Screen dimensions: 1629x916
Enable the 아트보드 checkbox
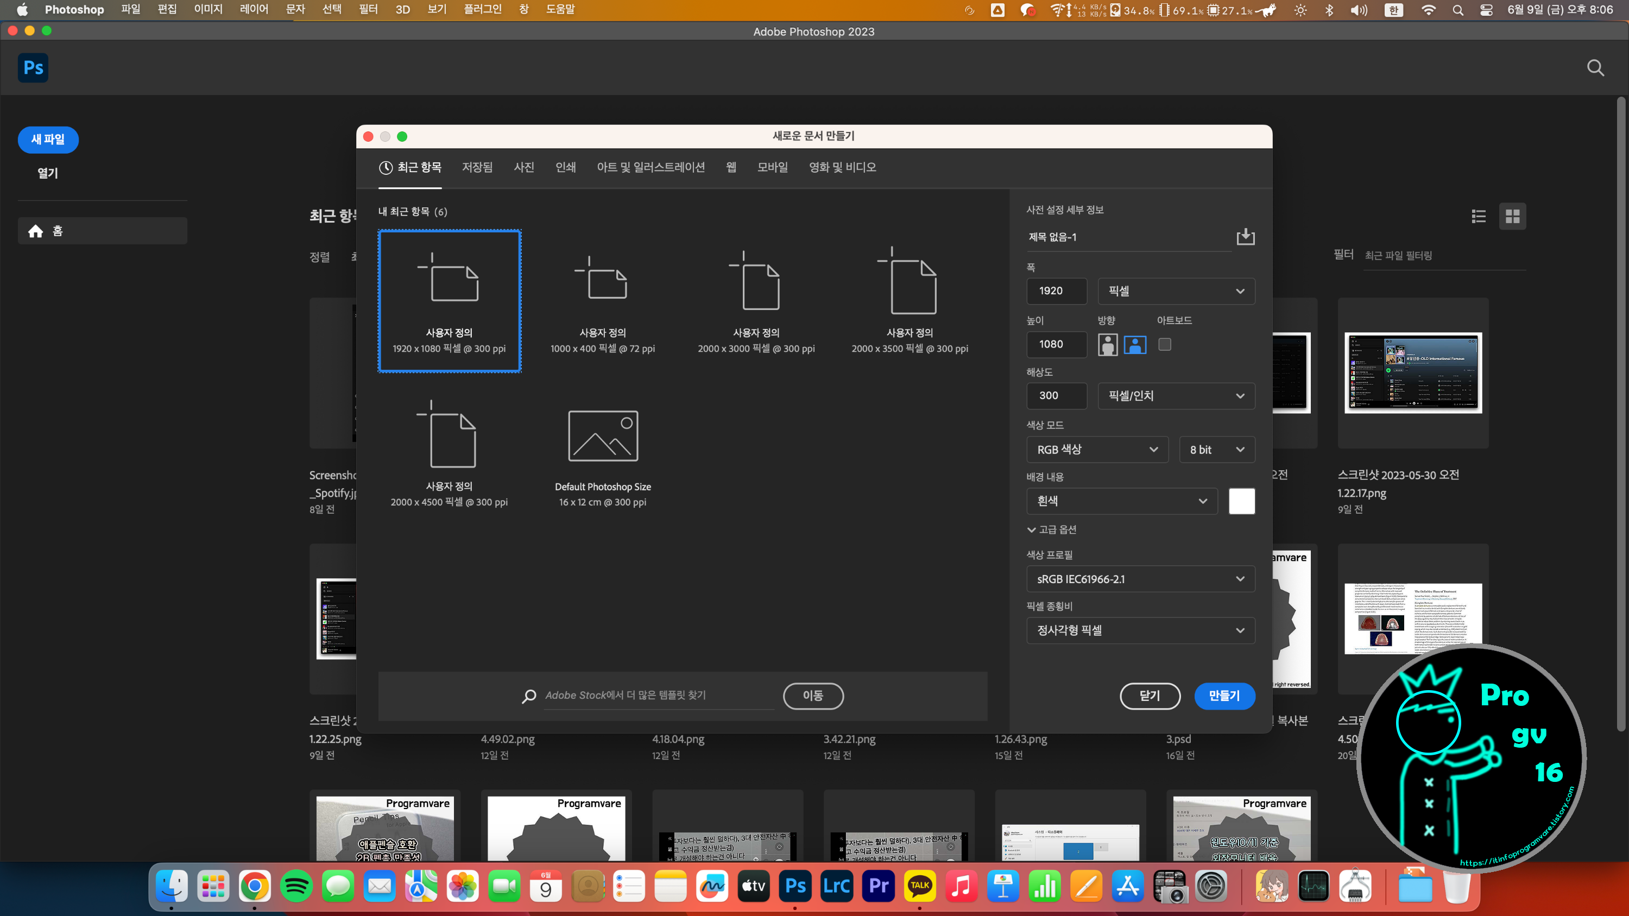[x=1164, y=345]
